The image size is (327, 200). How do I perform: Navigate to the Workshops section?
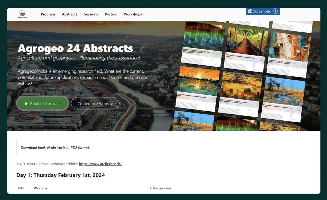pos(133,14)
